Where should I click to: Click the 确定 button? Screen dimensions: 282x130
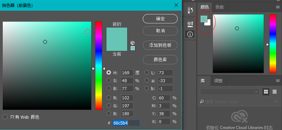pos(160,19)
